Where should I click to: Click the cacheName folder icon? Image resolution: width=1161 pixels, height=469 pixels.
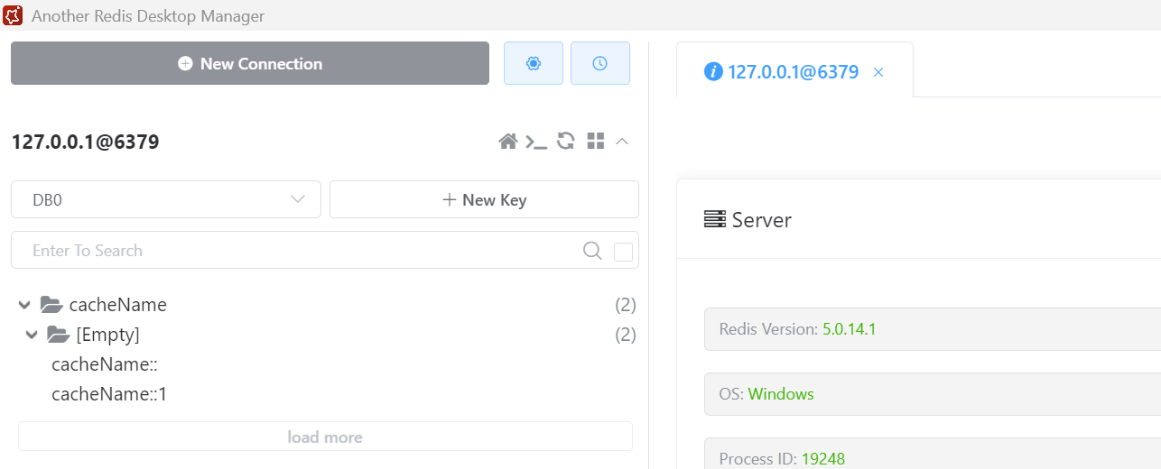coord(51,305)
